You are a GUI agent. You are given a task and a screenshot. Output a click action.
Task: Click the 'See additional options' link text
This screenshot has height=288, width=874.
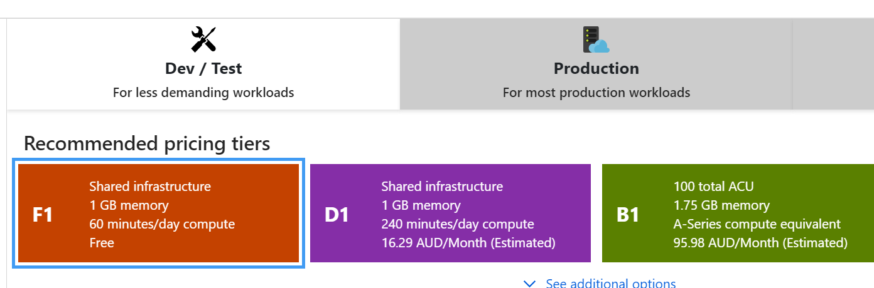point(610,284)
